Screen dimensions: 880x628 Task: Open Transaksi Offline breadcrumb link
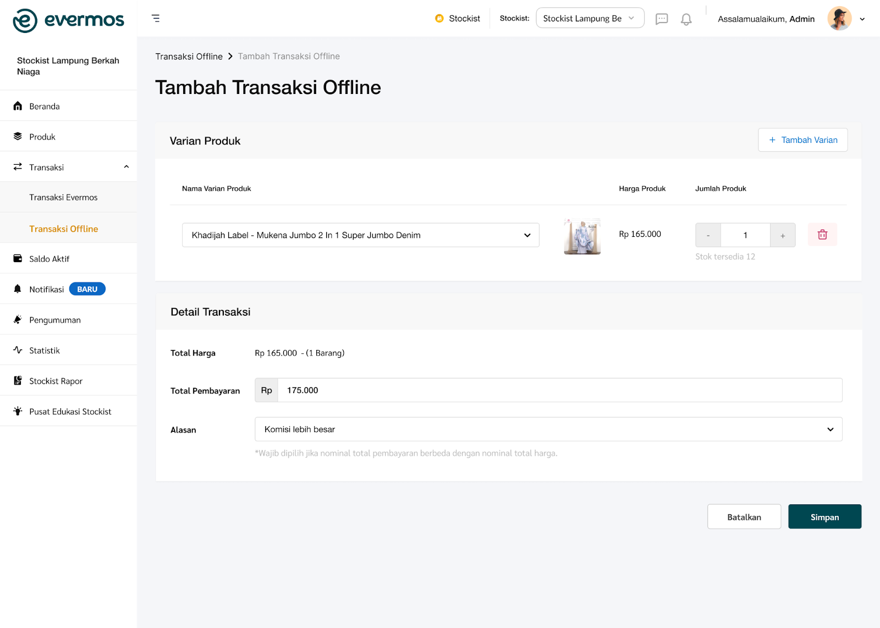189,56
